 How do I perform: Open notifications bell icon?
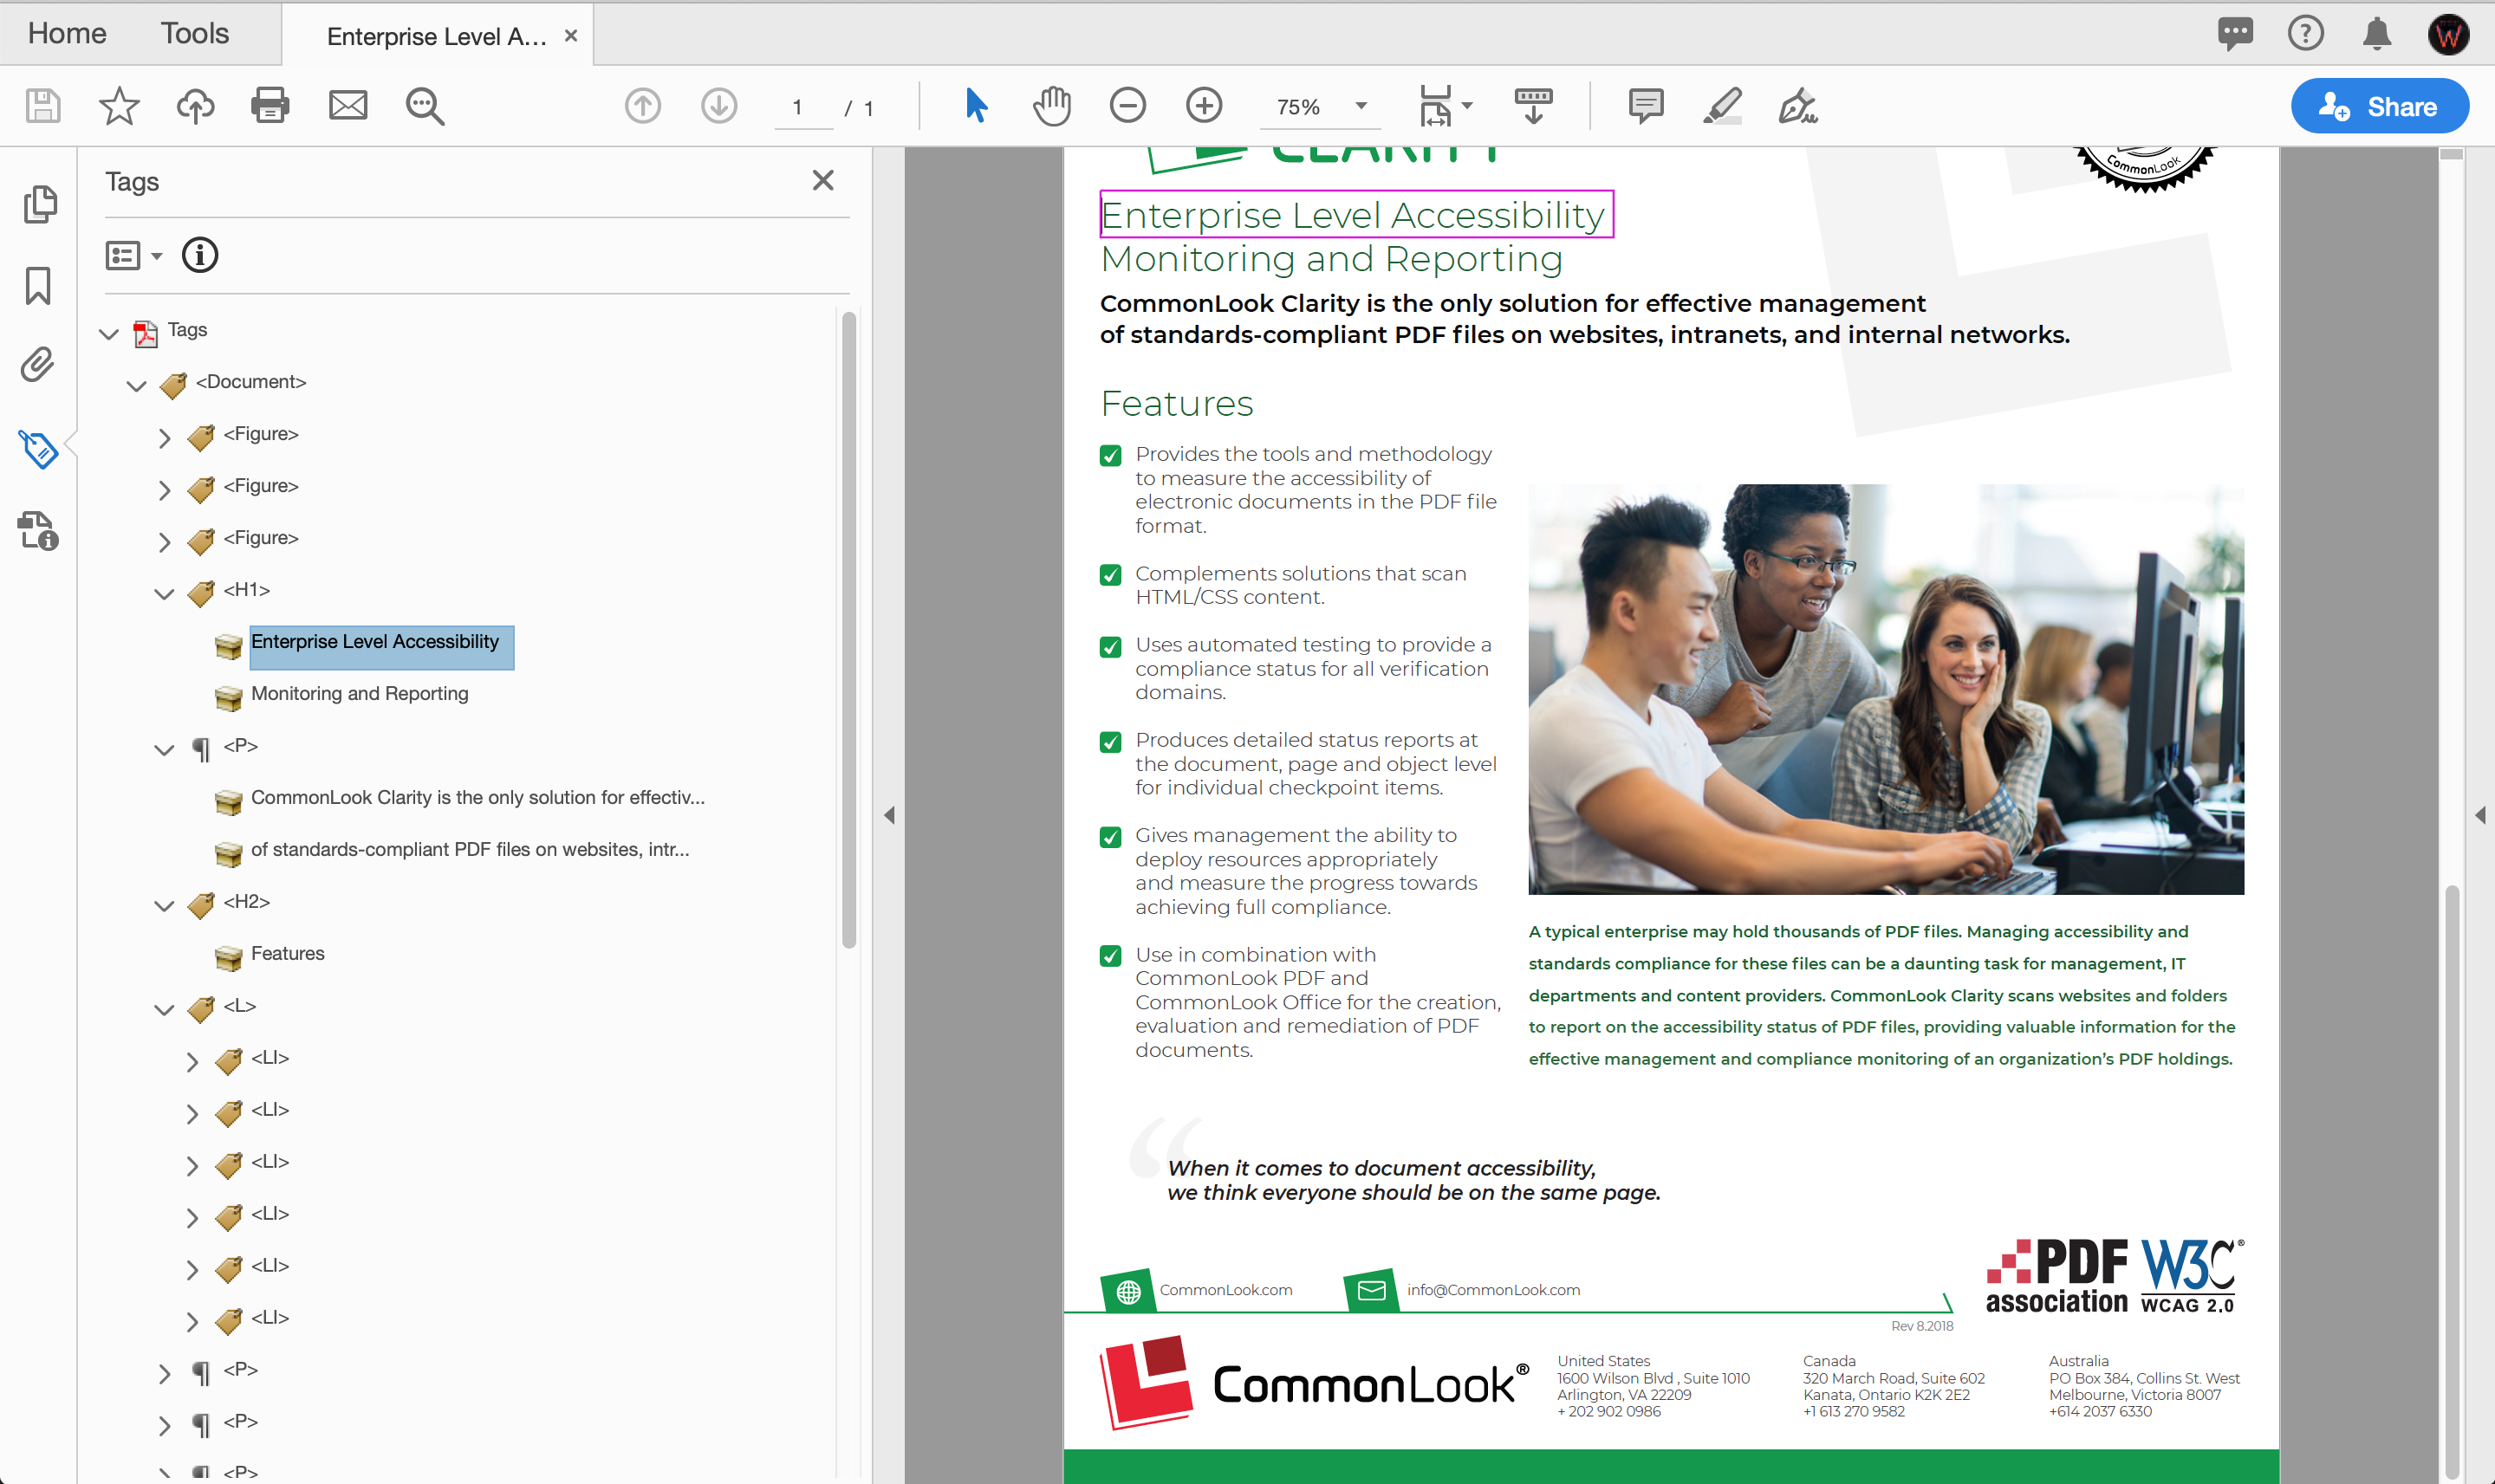point(2377,33)
